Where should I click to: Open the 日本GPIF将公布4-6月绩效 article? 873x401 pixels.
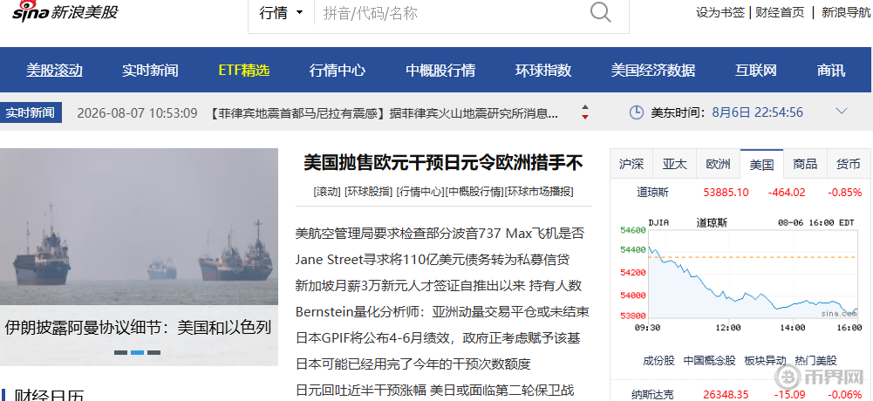(438, 337)
